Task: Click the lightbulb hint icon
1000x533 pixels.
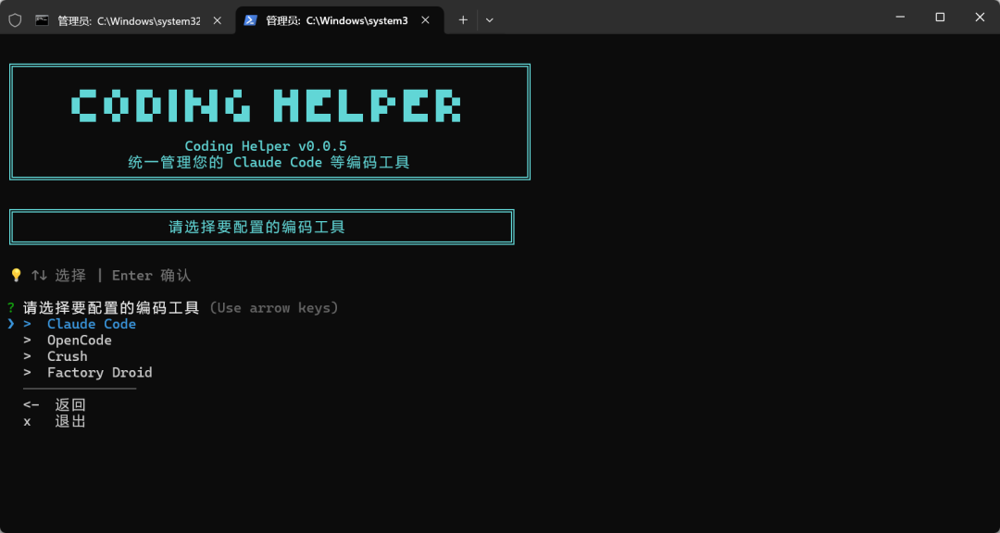Action: [16, 276]
